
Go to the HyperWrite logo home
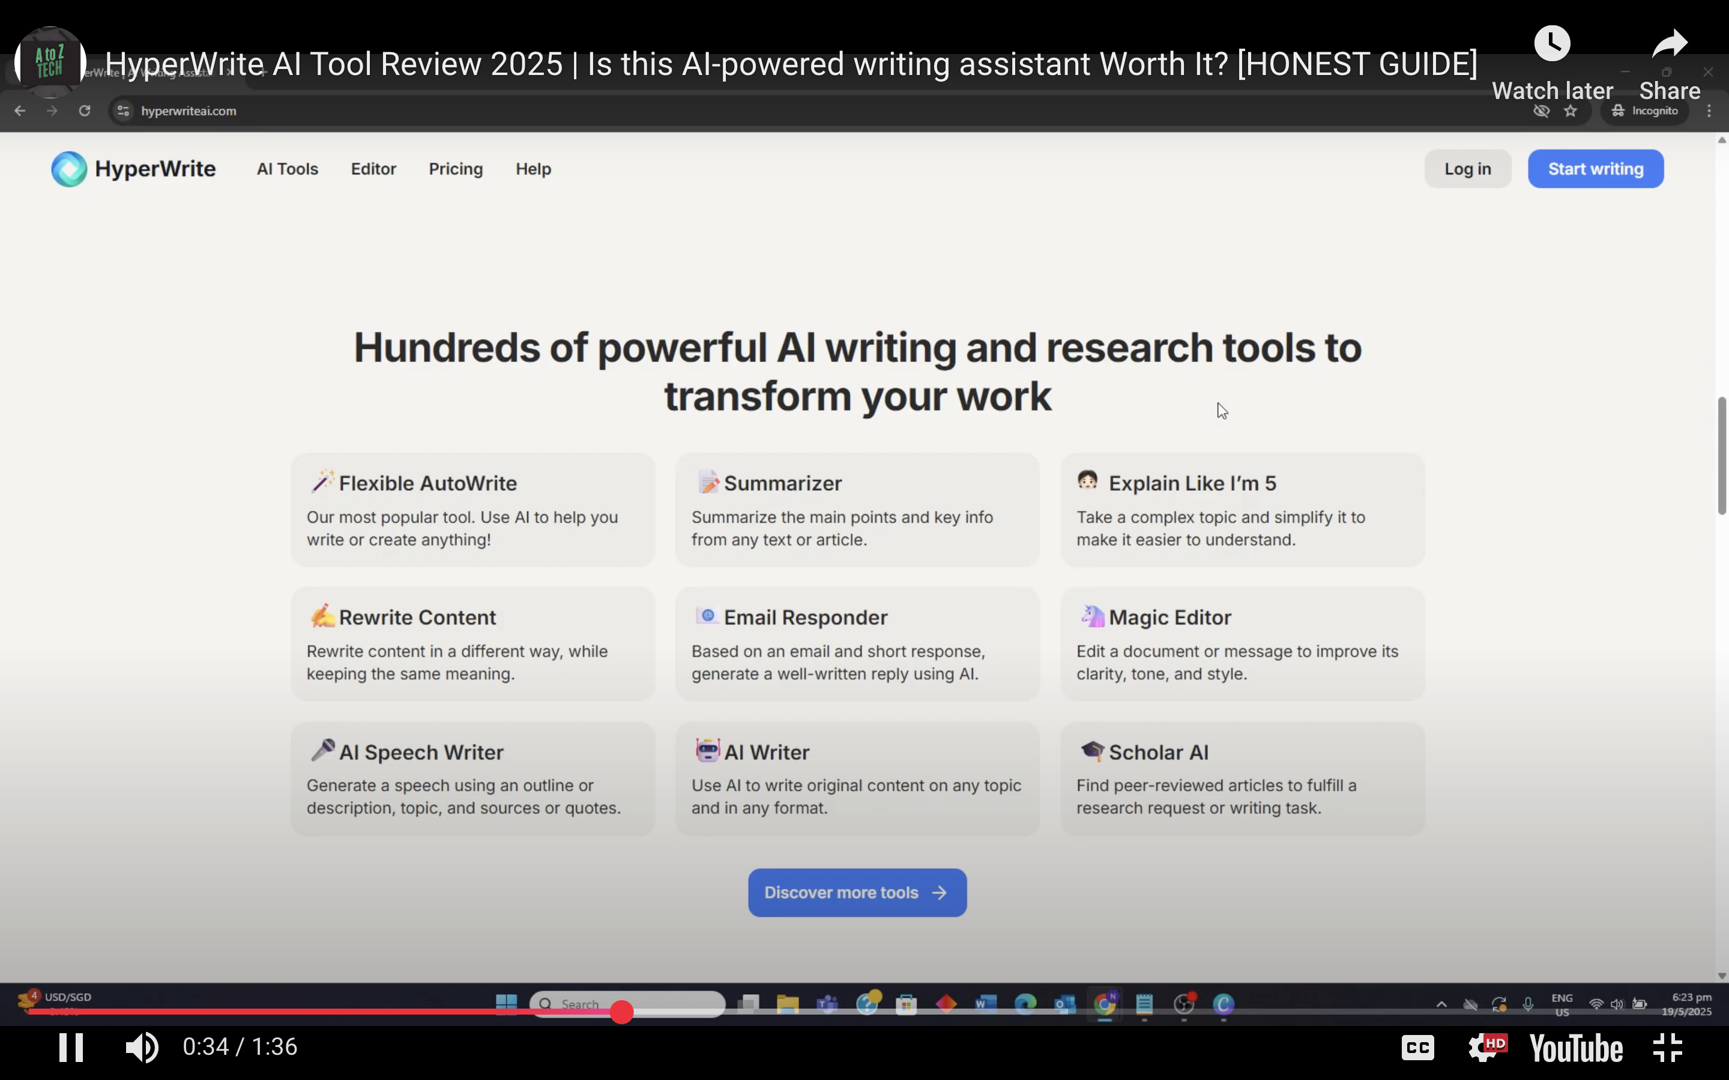(134, 169)
